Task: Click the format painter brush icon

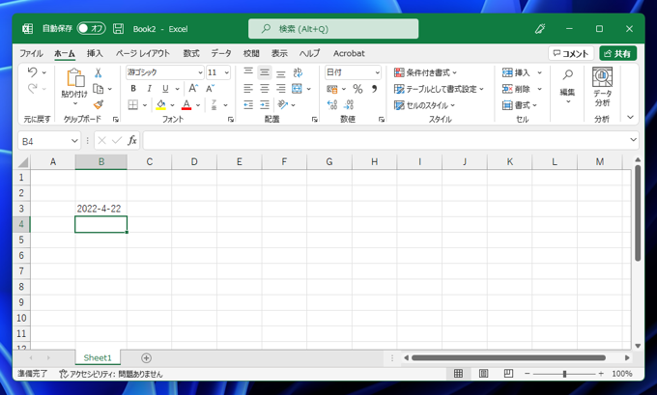Action: pos(98,104)
